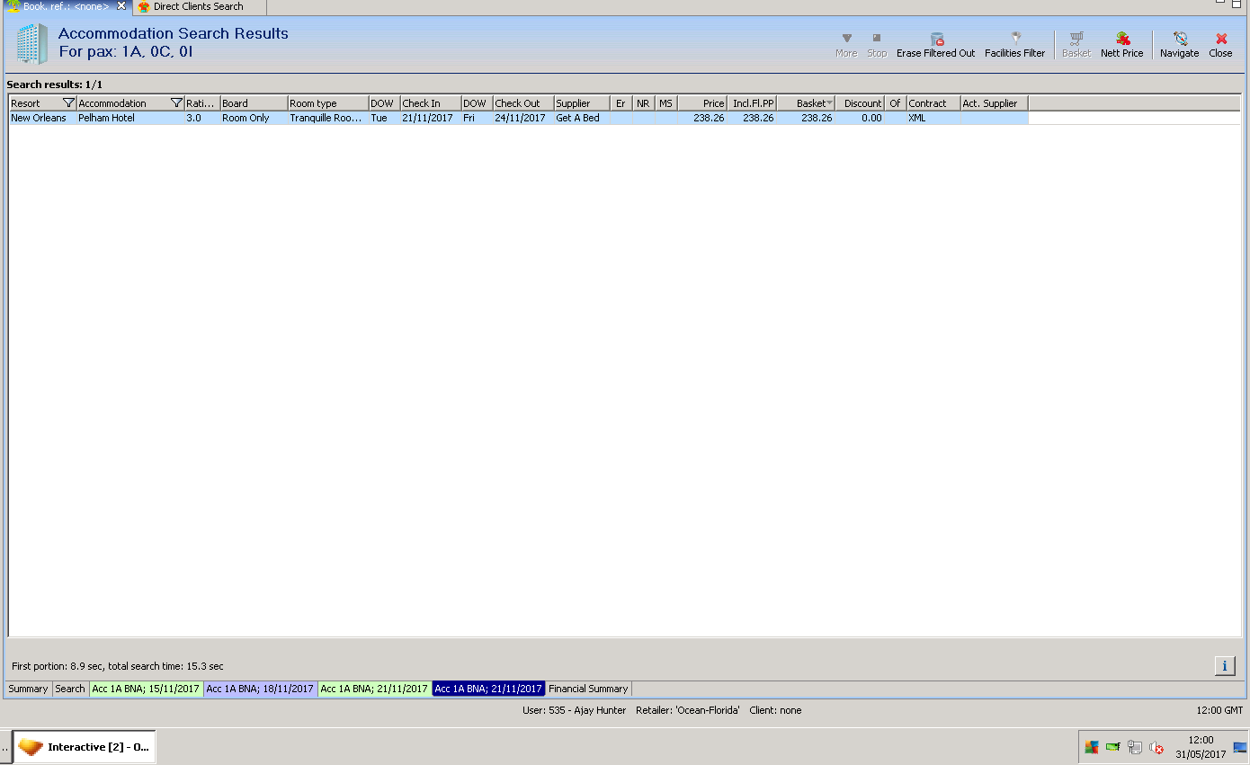Open the Resort column filter funnel
This screenshot has width=1250, height=765.
tap(68, 103)
